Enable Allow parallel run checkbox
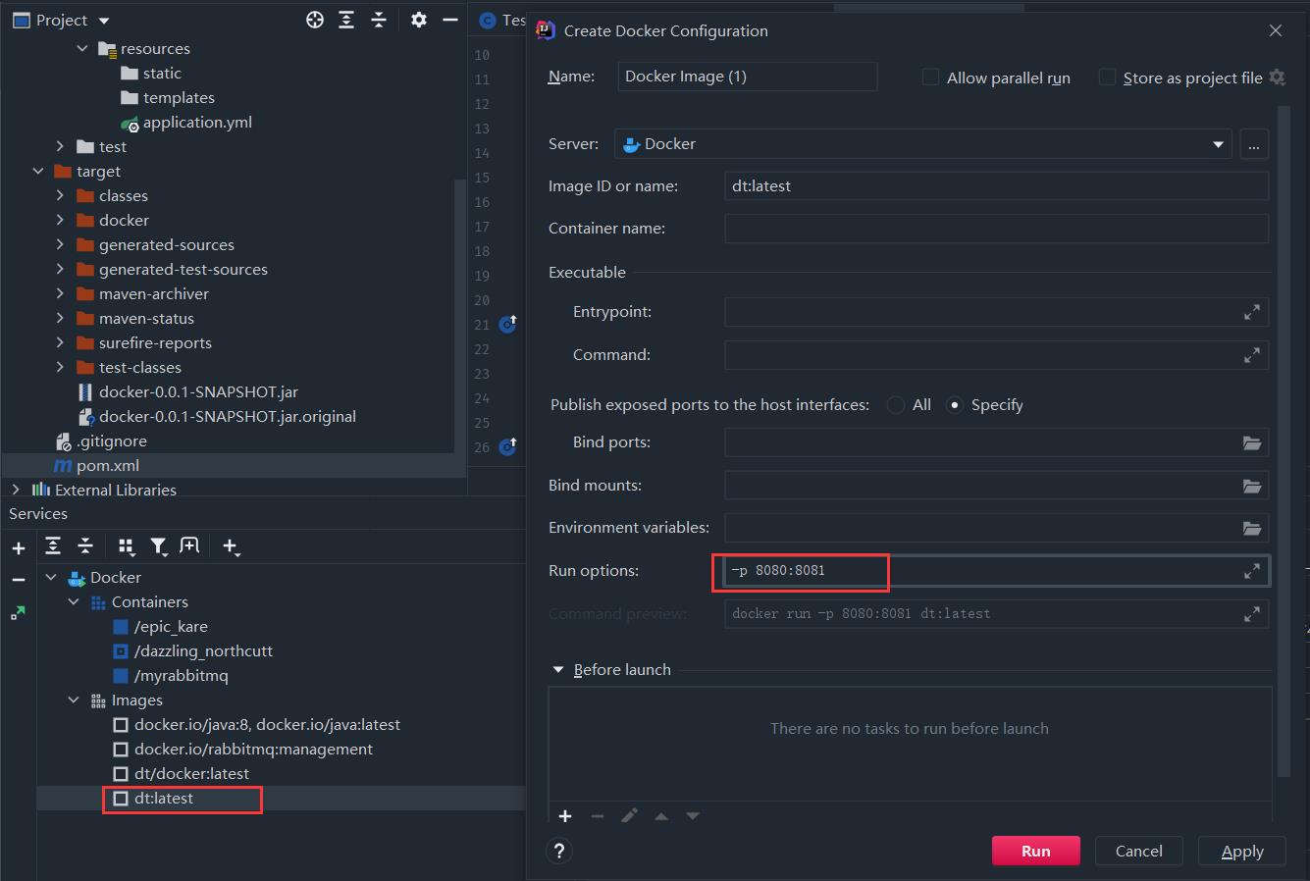Viewport: 1310px width, 881px height. click(930, 77)
